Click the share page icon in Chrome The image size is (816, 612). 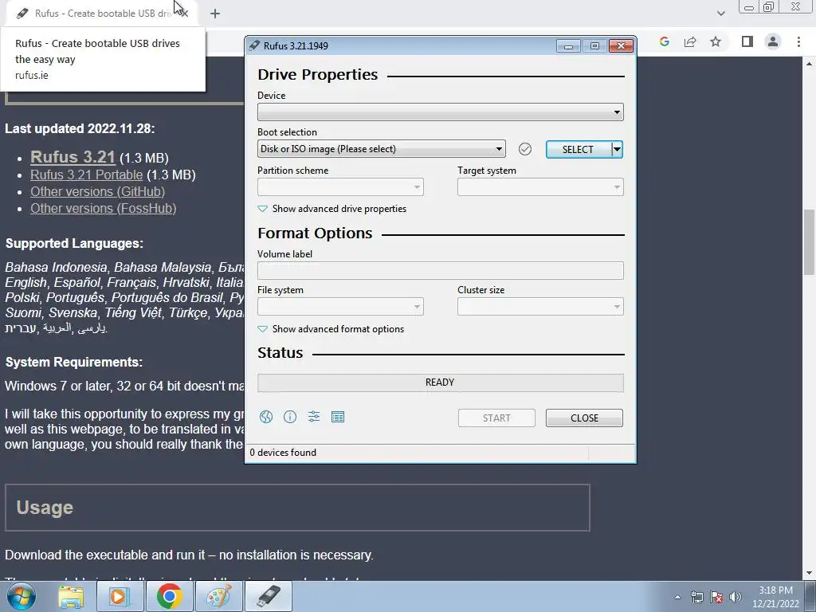pyautogui.click(x=690, y=41)
